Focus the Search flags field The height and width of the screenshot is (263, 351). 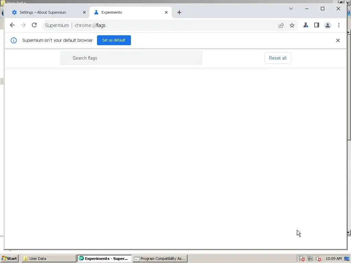click(x=131, y=58)
